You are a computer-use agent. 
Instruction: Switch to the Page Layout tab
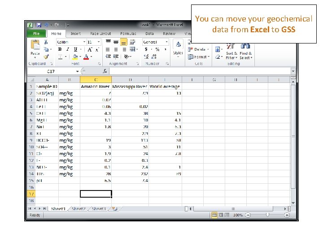click(100, 34)
